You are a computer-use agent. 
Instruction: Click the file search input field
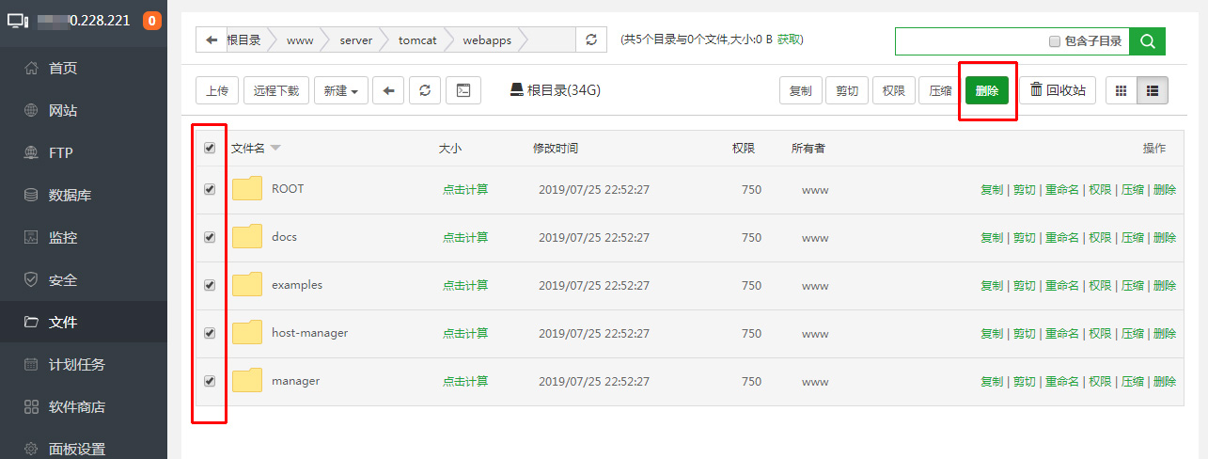[968, 41]
